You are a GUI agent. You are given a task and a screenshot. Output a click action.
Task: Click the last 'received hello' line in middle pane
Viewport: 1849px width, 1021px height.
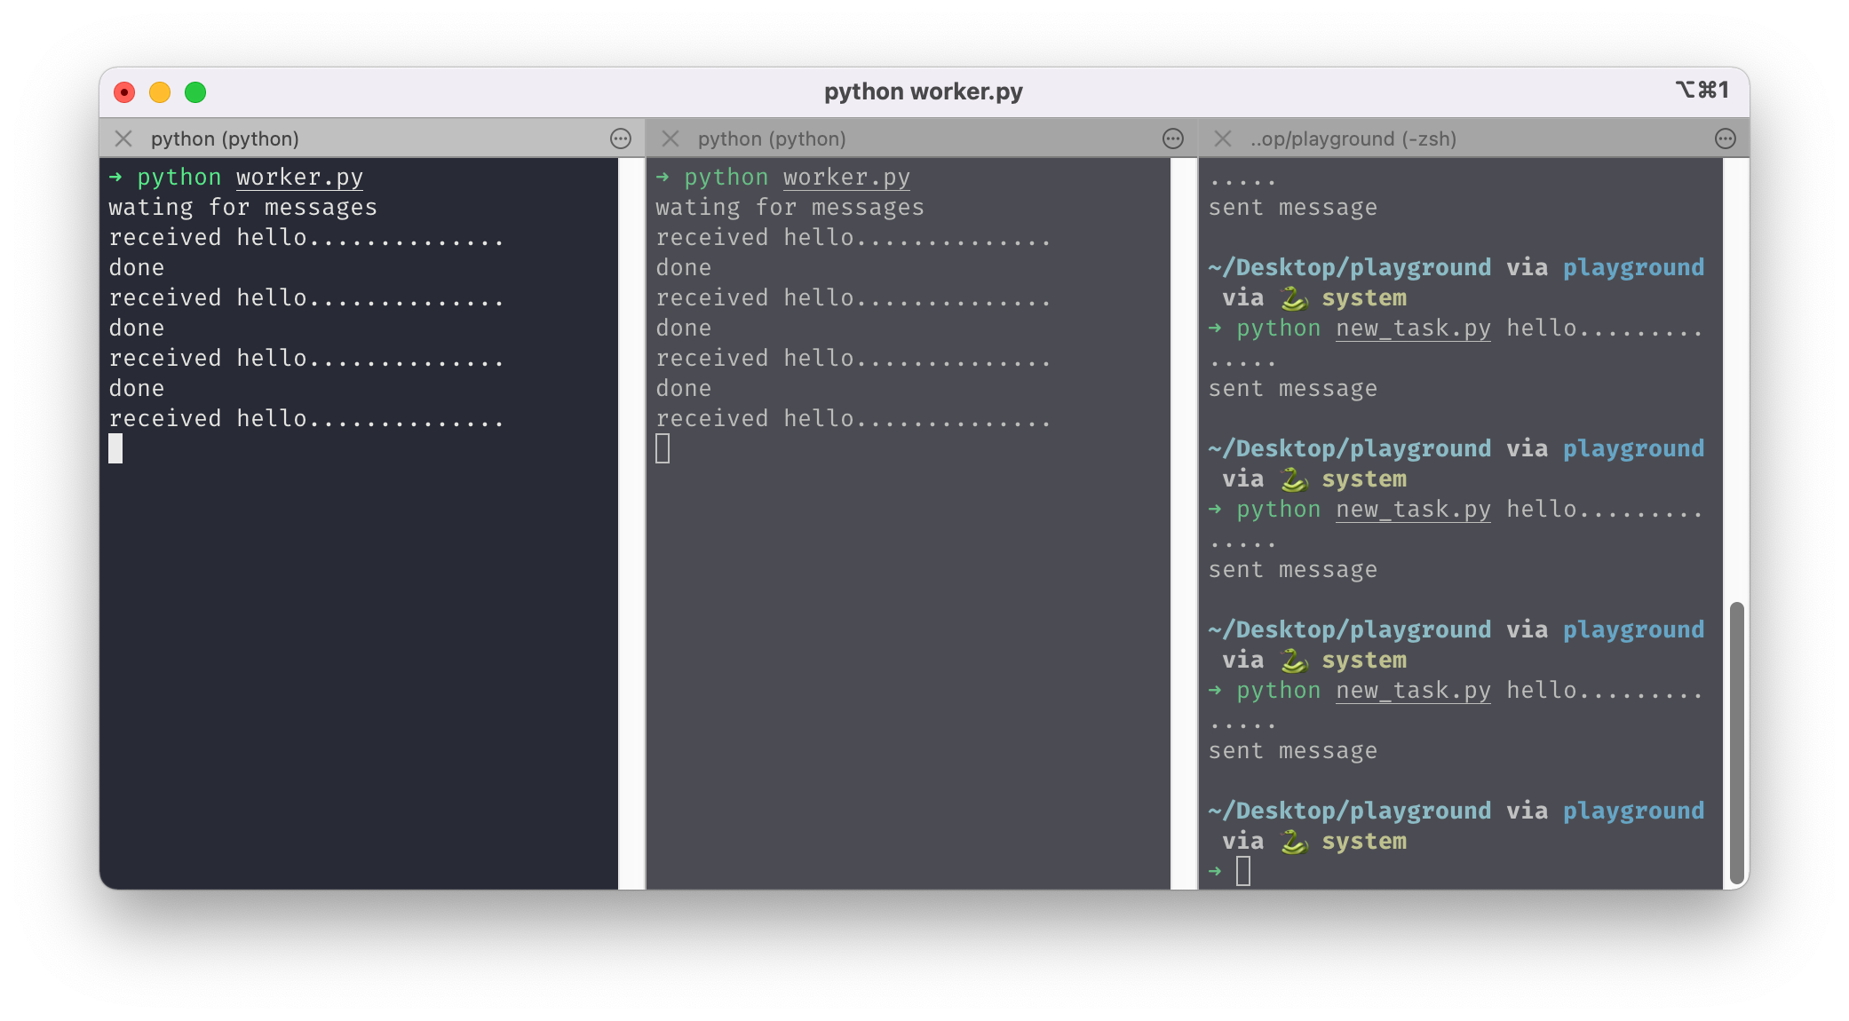click(853, 419)
